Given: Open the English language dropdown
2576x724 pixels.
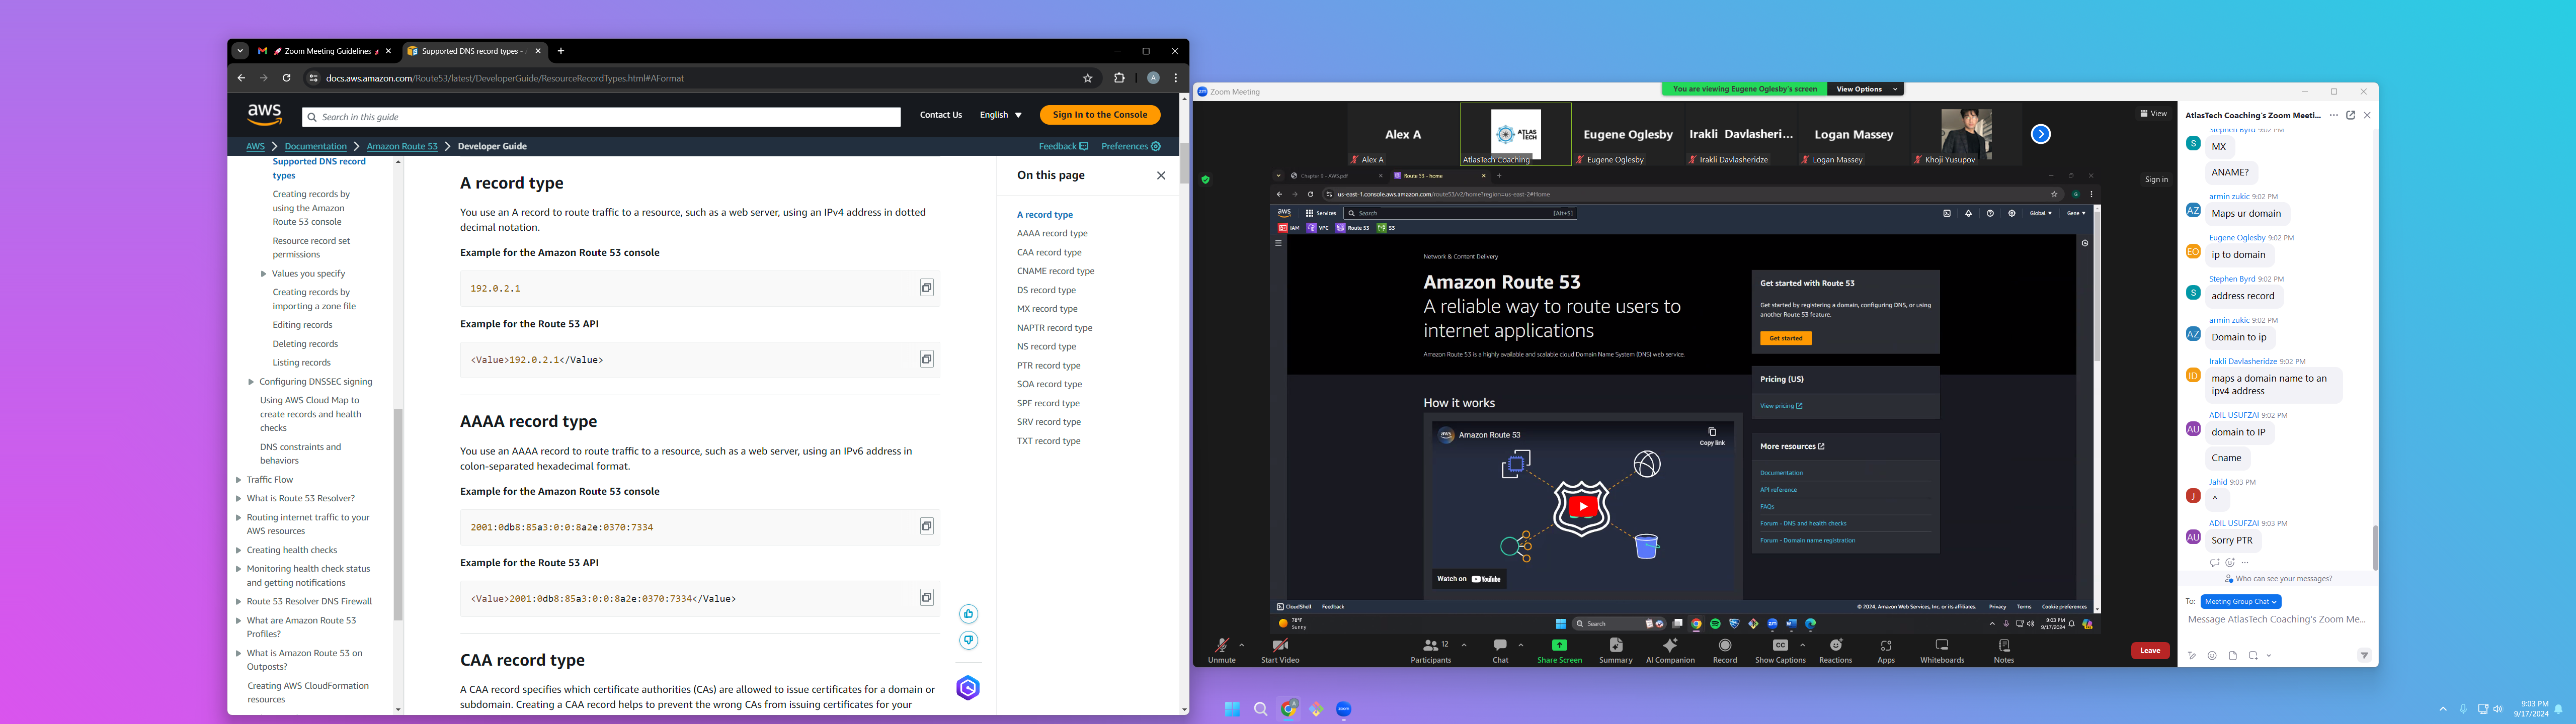Looking at the screenshot, I should (1000, 115).
